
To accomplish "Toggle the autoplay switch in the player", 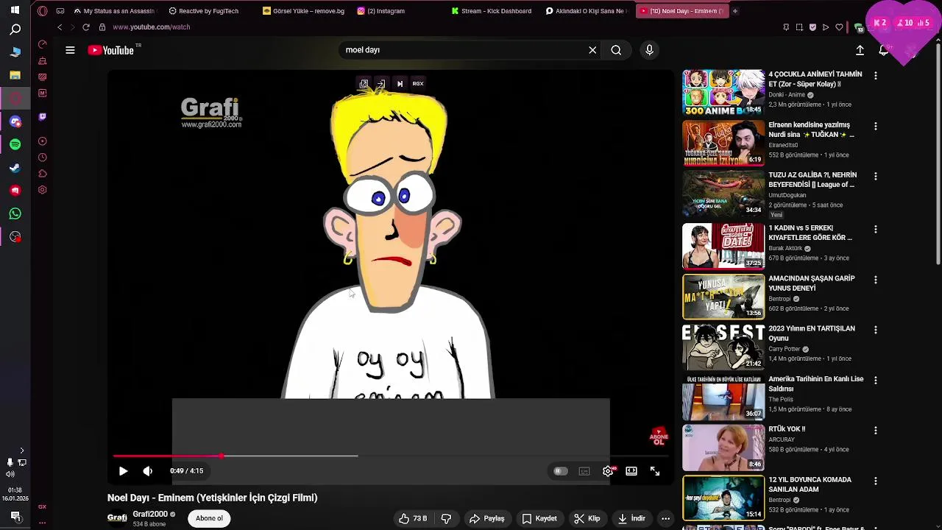I will pyautogui.click(x=560, y=471).
